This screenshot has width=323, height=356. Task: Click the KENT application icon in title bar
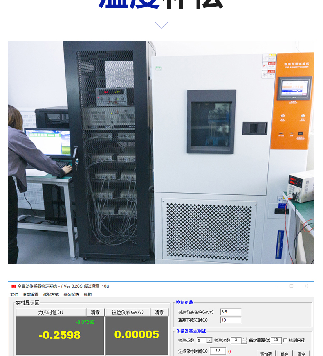13,286
